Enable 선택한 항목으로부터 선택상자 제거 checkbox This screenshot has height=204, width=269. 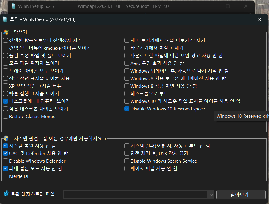pos(5,40)
